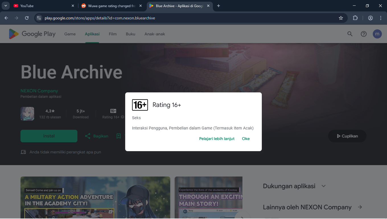Click the devices icon beside Anda tidak memiliki perangkat
Screen dimensions: 387x219
tap(23, 152)
